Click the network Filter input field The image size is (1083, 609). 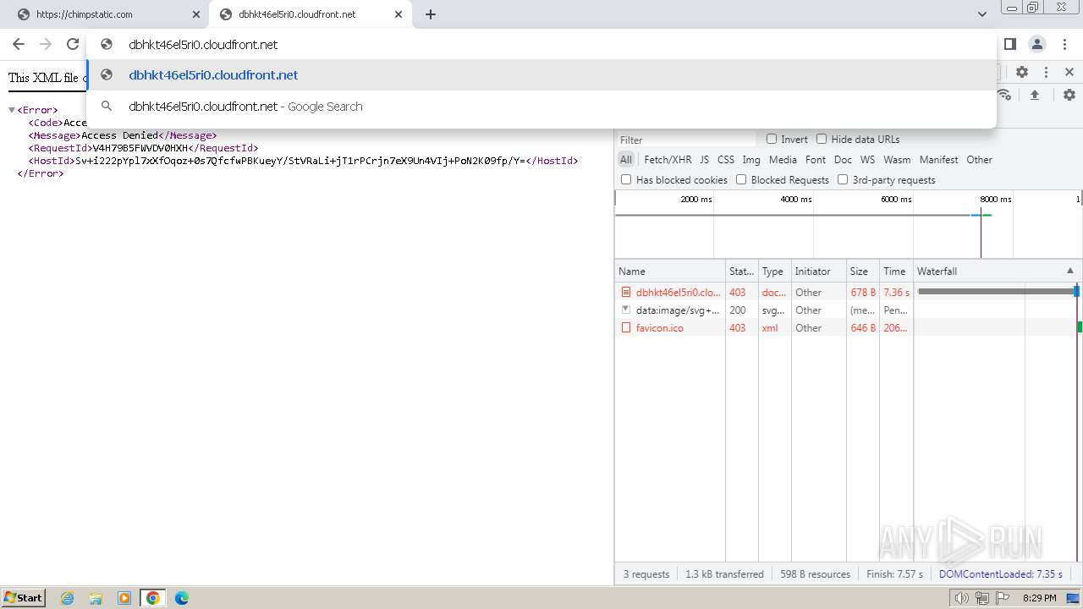click(686, 140)
